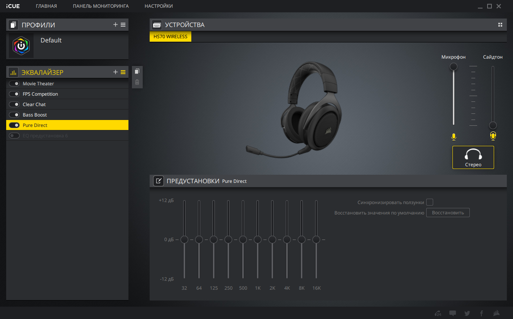Open the ГЛАВНАЯ menu tab
The height and width of the screenshot is (319, 513).
click(x=46, y=6)
